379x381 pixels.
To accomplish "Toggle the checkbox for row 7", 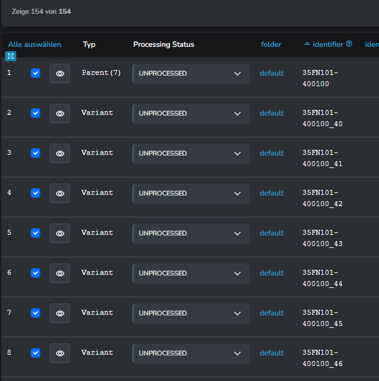I will click(x=36, y=313).
